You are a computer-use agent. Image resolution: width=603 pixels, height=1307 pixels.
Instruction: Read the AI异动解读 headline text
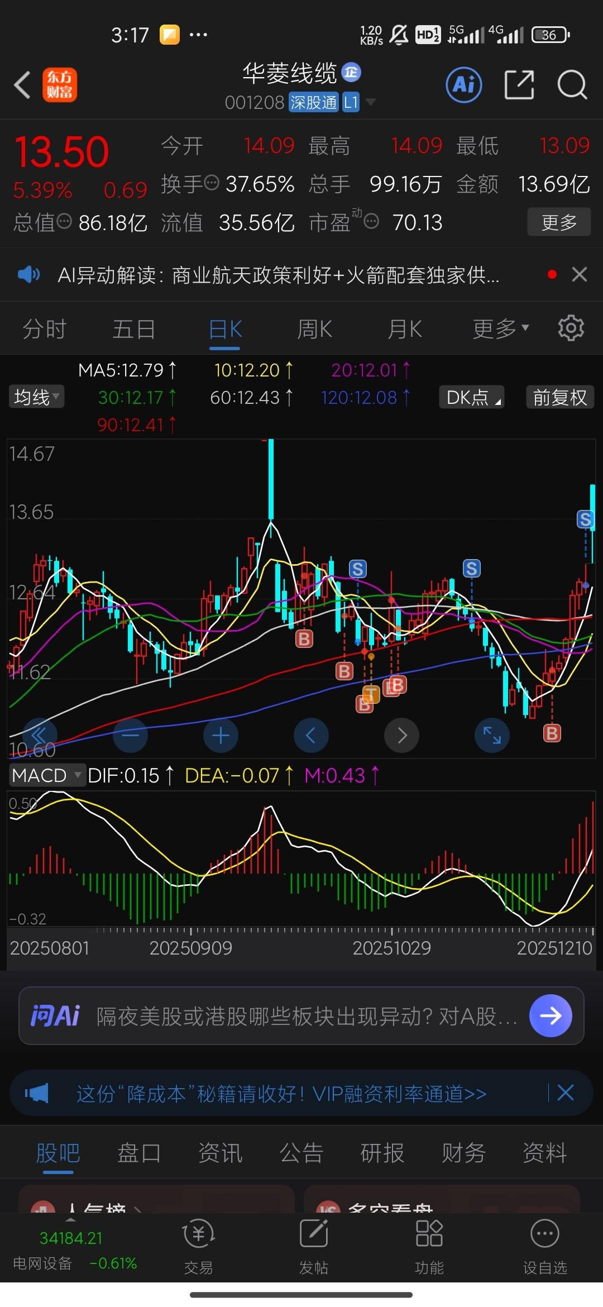click(279, 275)
